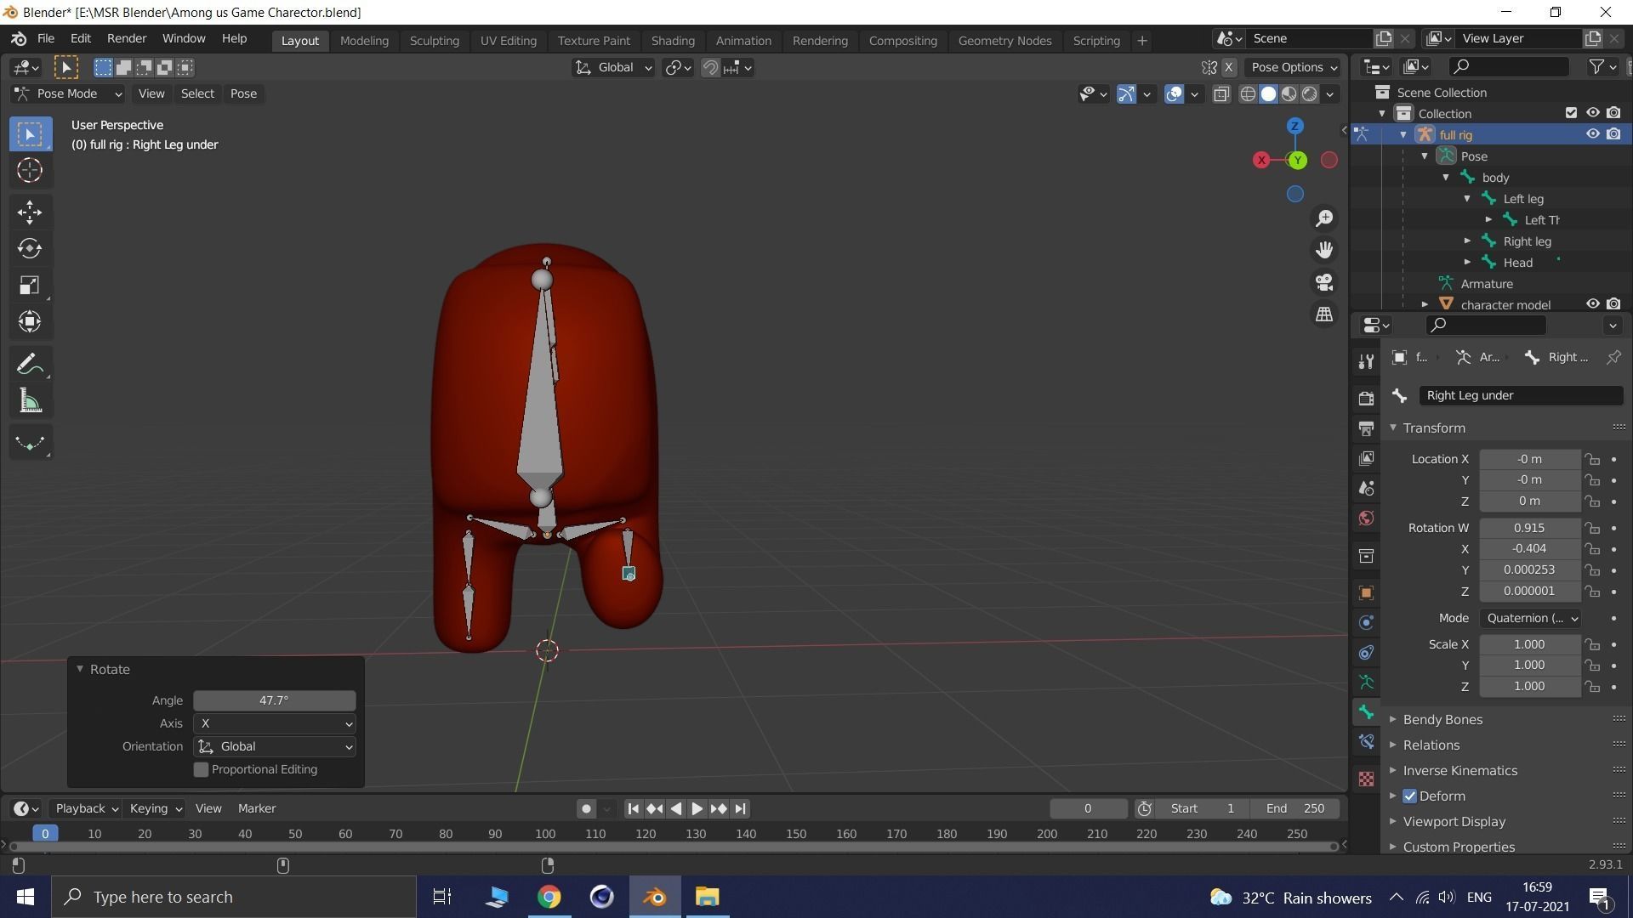This screenshot has height=918, width=1633.
Task: Toggle viewport overlays display
Action: click(1174, 94)
